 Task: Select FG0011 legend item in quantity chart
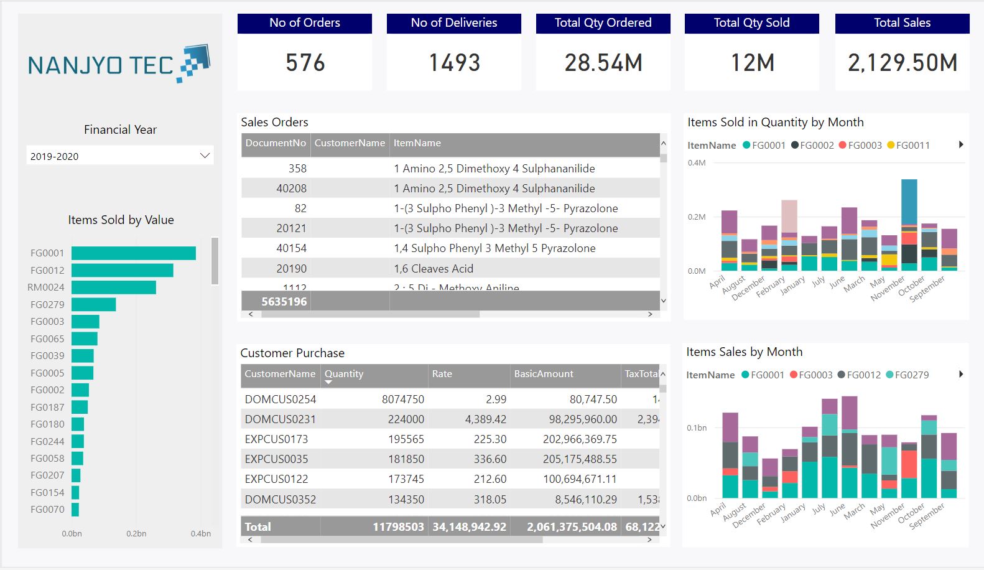(x=908, y=145)
